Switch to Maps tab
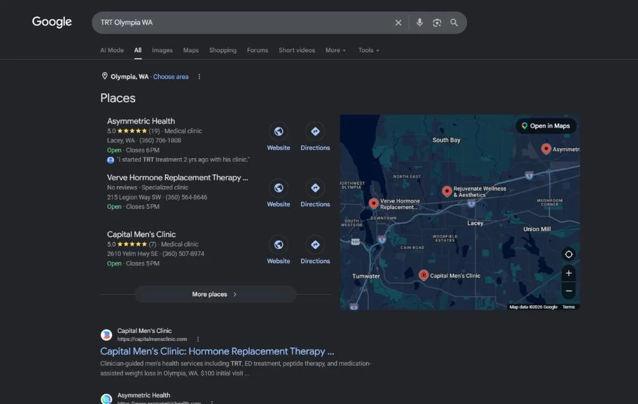638x404 pixels. click(191, 50)
